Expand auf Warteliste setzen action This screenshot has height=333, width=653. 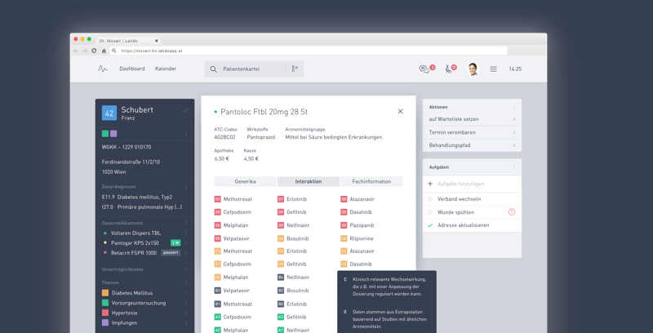(514, 119)
